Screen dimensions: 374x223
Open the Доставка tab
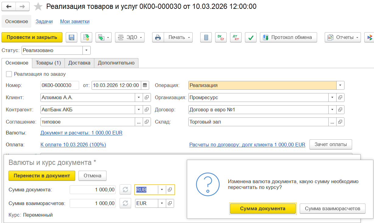(x=79, y=63)
